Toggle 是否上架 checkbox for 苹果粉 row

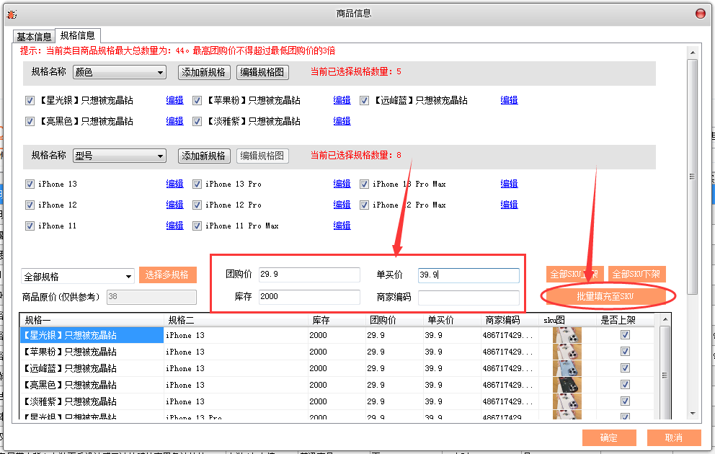(x=625, y=352)
